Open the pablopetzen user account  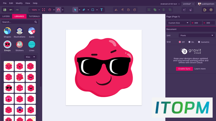(x=206, y=4)
